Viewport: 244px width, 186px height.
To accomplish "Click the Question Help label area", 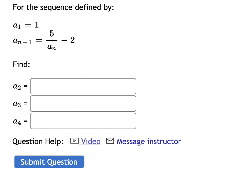I will pos(38,141).
